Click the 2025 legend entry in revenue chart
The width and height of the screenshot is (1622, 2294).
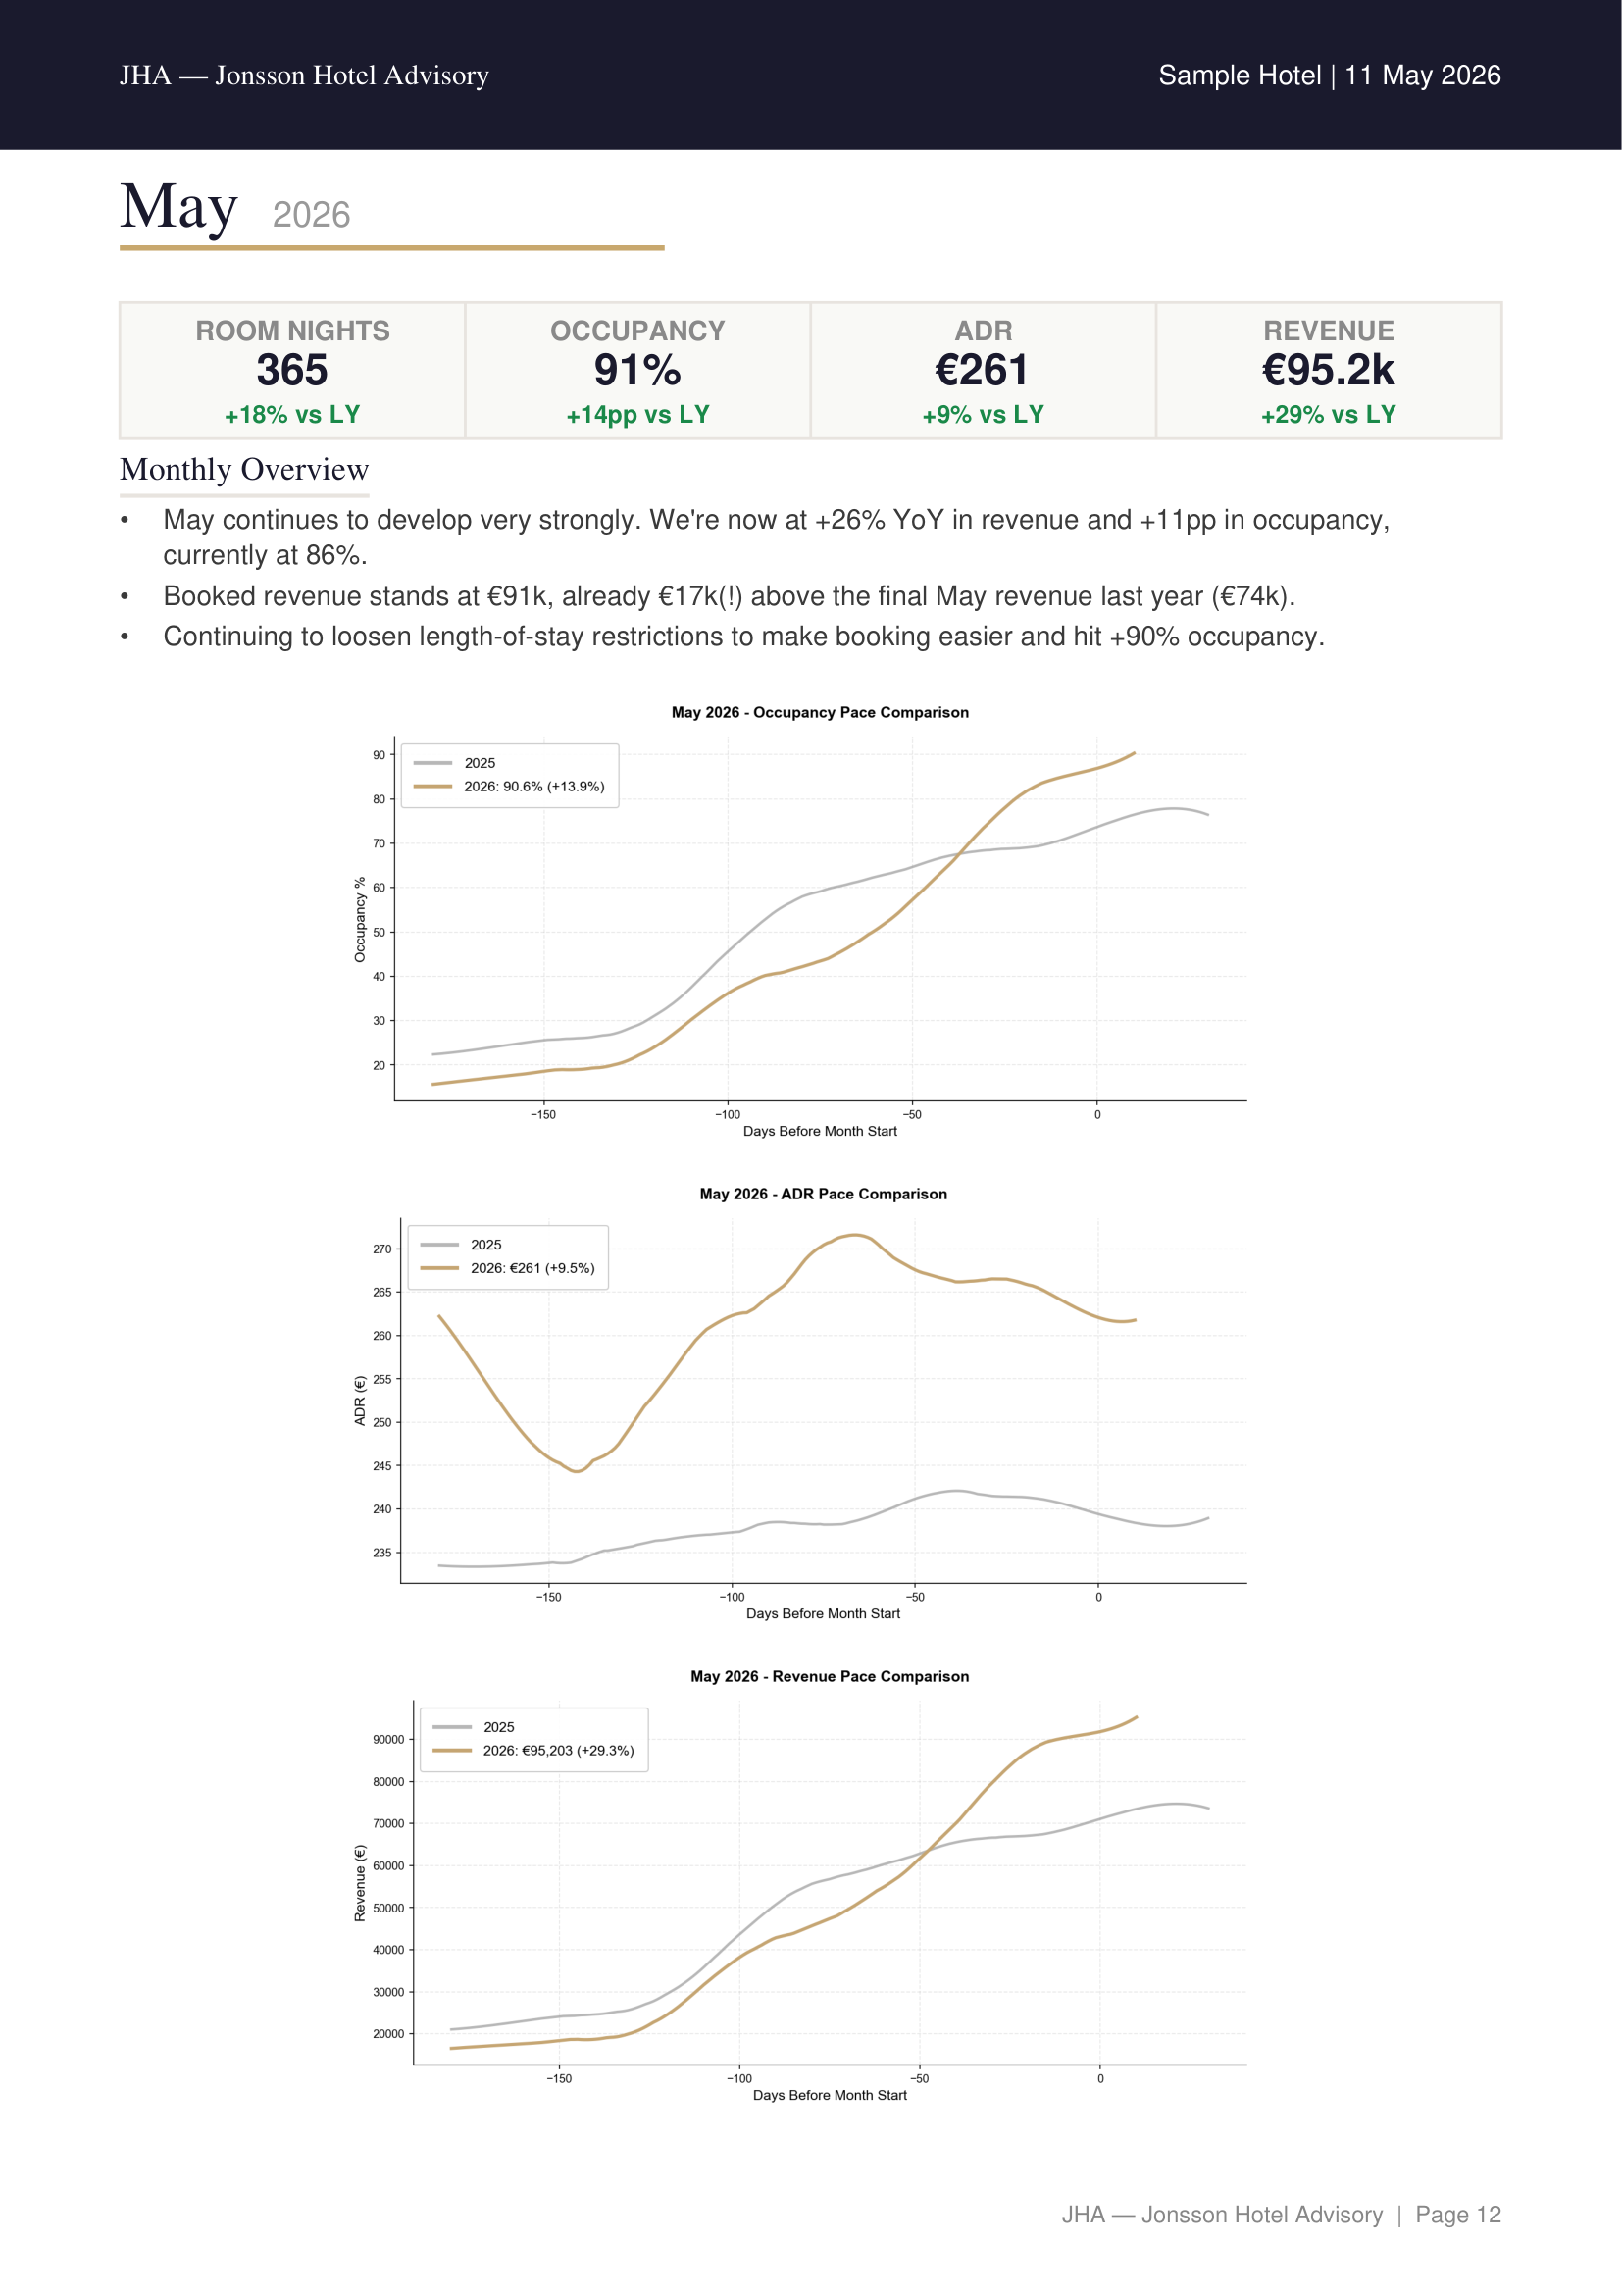click(x=474, y=1726)
